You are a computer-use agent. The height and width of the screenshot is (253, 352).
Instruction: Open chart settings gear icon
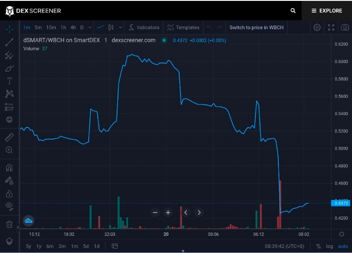coord(317,27)
